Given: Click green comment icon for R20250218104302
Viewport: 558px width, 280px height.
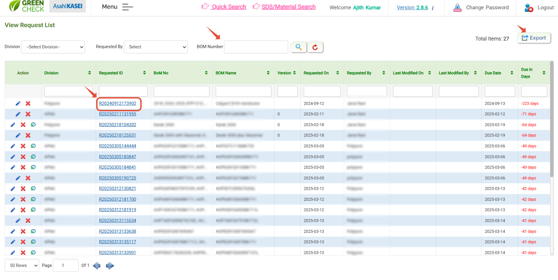Looking at the screenshot, I should pyautogui.click(x=33, y=125).
